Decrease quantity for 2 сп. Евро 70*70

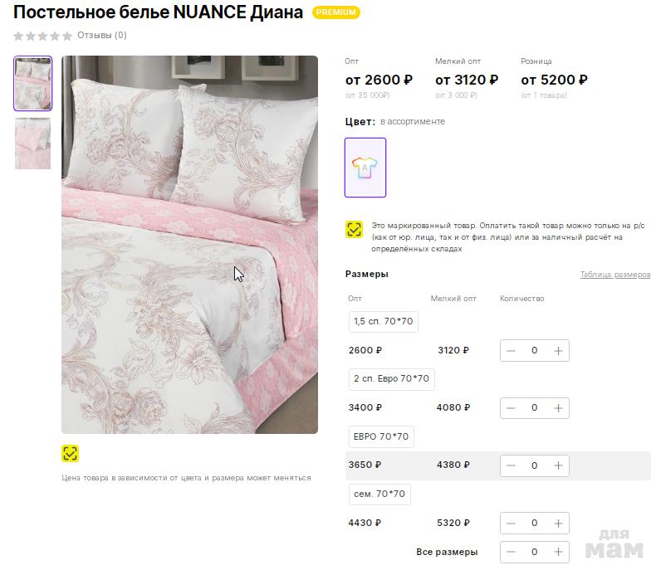click(x=511, y=408)
